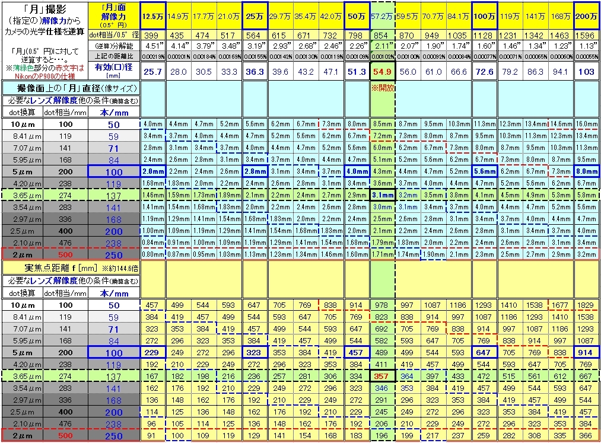Click the red focal length value 357

382,377
